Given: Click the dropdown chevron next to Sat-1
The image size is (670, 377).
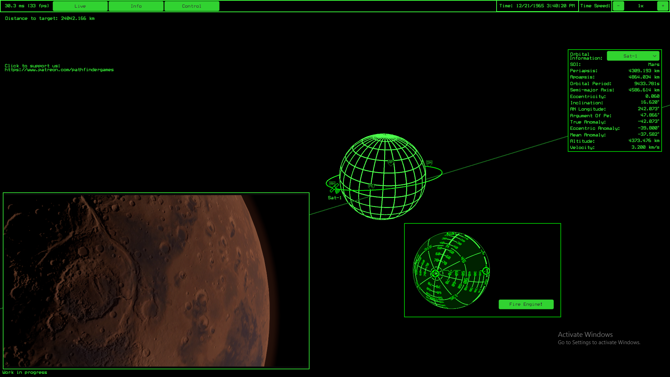Looking at the screenshot, I should [654, 56].
